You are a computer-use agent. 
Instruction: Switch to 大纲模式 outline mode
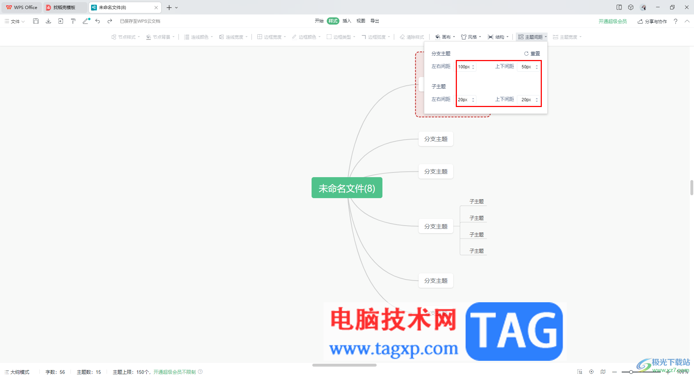17,372
